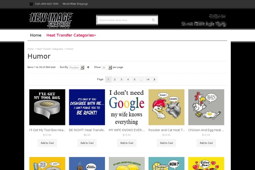Add BE RIGHT! transfer to cart
Screen dimensions: 255x170
87,143
